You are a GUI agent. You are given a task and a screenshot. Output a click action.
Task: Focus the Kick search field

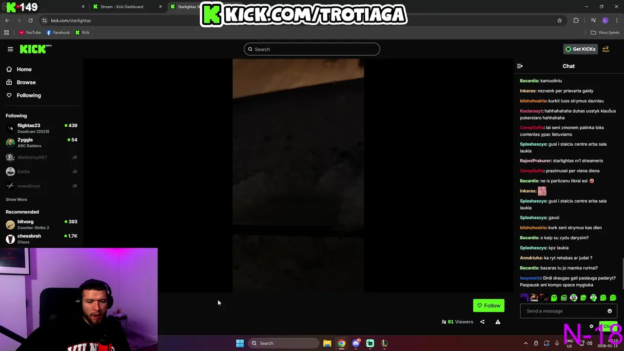point(312,49)
